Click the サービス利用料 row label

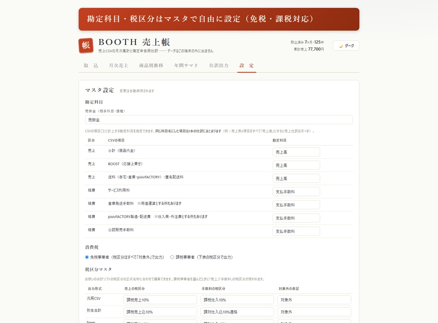pyautogui.click(x=119, y=190)
